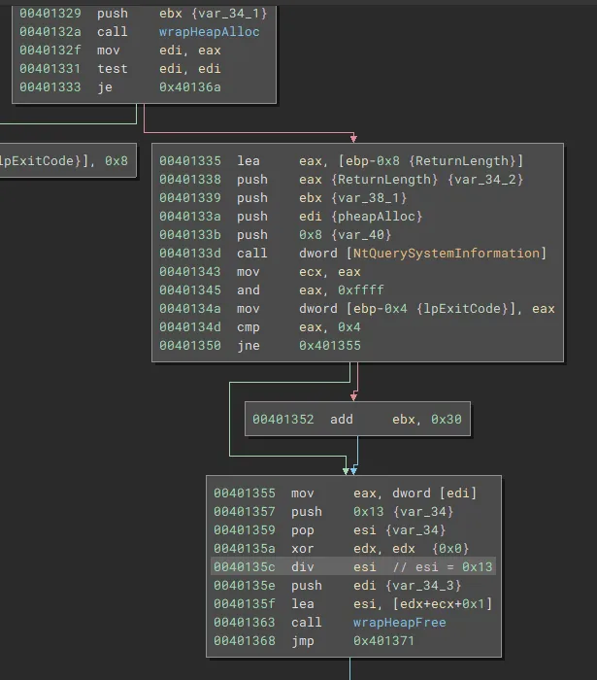Follow jne target 0x401355
The width and height of the screenshot is (597, 680).
tap(330, 346)
